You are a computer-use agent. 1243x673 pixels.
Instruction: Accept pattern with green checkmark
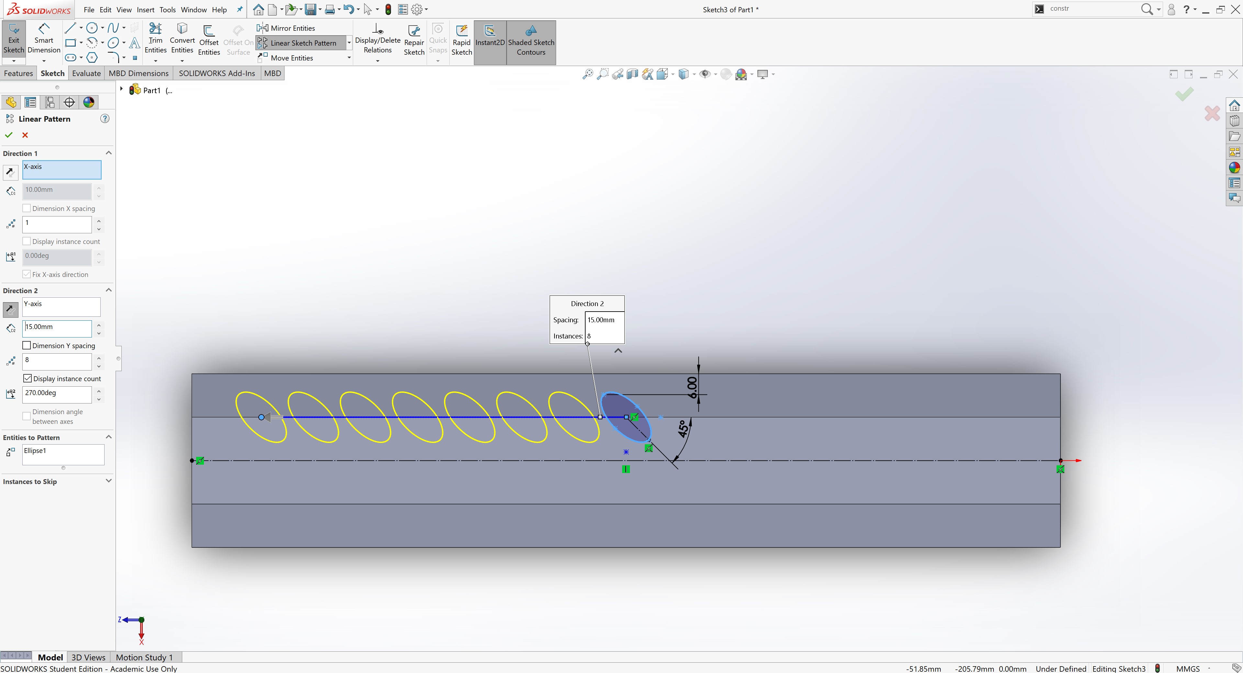click(x=9, y=135)
